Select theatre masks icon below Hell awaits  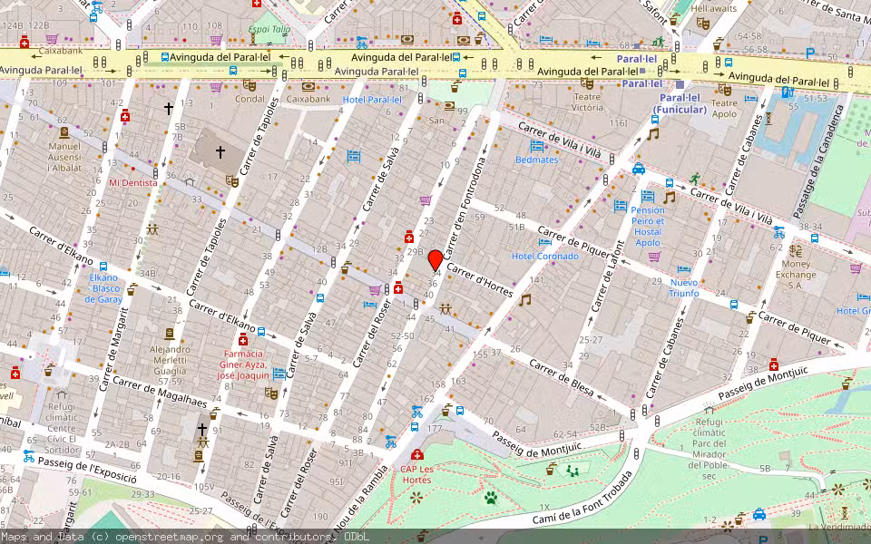coord(702,24)
